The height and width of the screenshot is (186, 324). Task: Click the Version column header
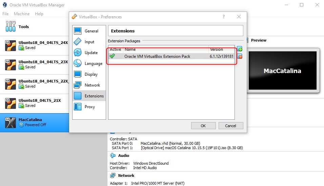tap(222, 49)
